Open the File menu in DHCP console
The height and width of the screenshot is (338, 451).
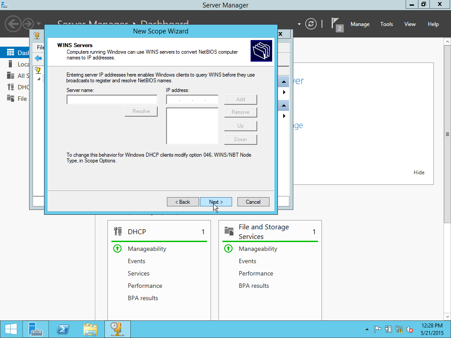point(40,48)
